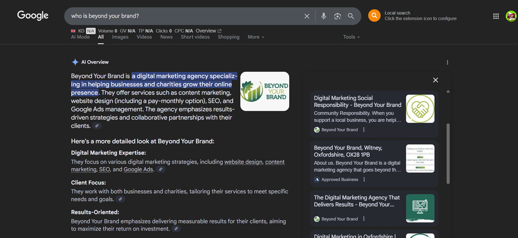Click 'Here's a more detailed look' heading
The width and height of the screenshot is (518, 238).
click(142, 141)
